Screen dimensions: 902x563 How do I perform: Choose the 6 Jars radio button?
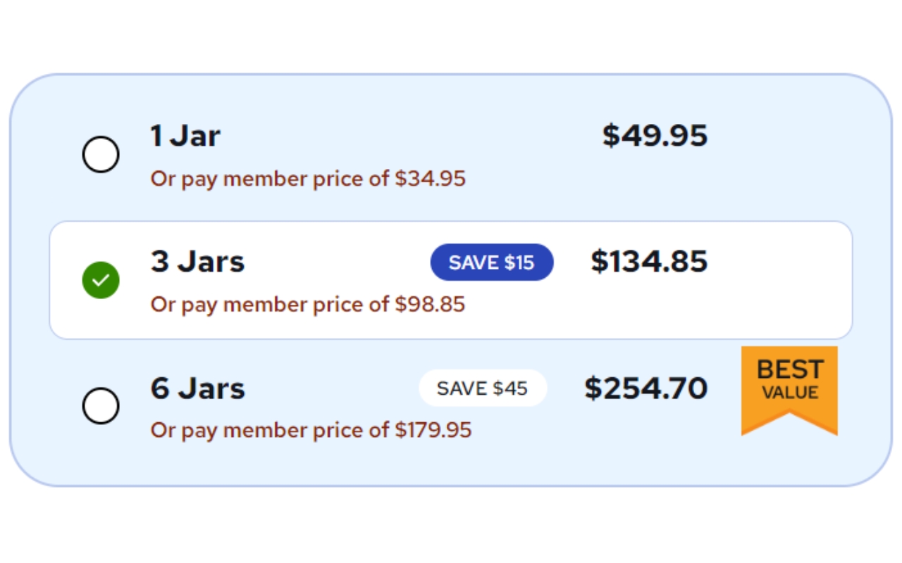(x=101, y=405)
